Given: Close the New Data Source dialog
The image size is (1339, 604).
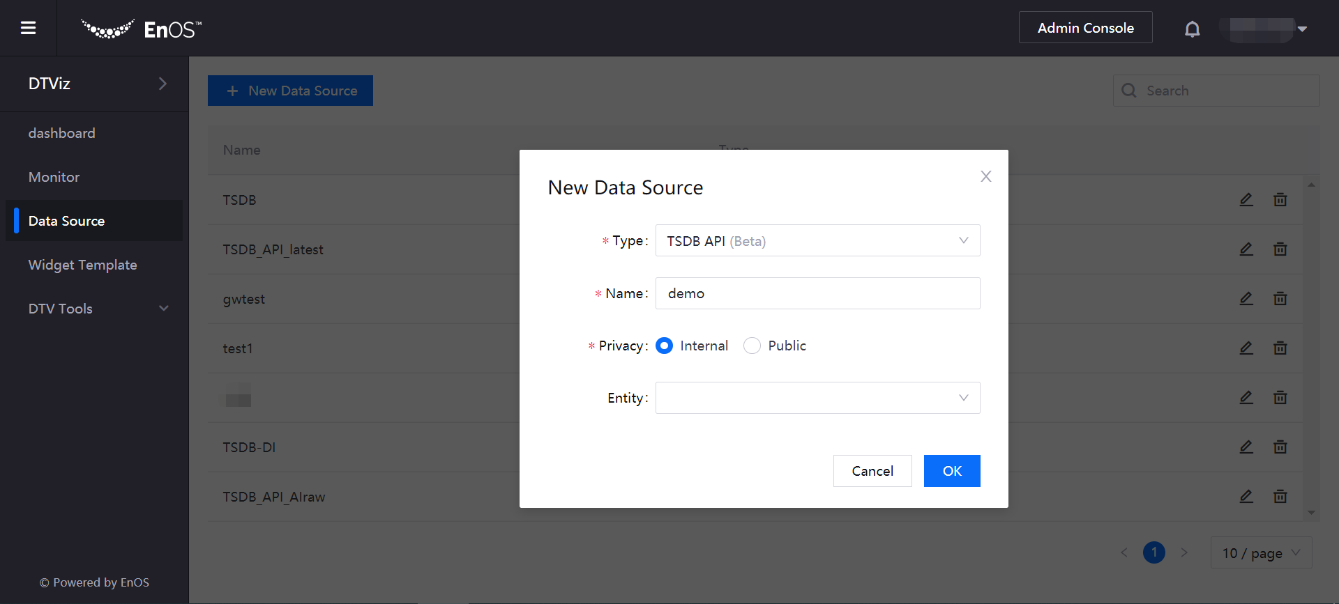Looking at the screenshot, I should coord(985,176).
